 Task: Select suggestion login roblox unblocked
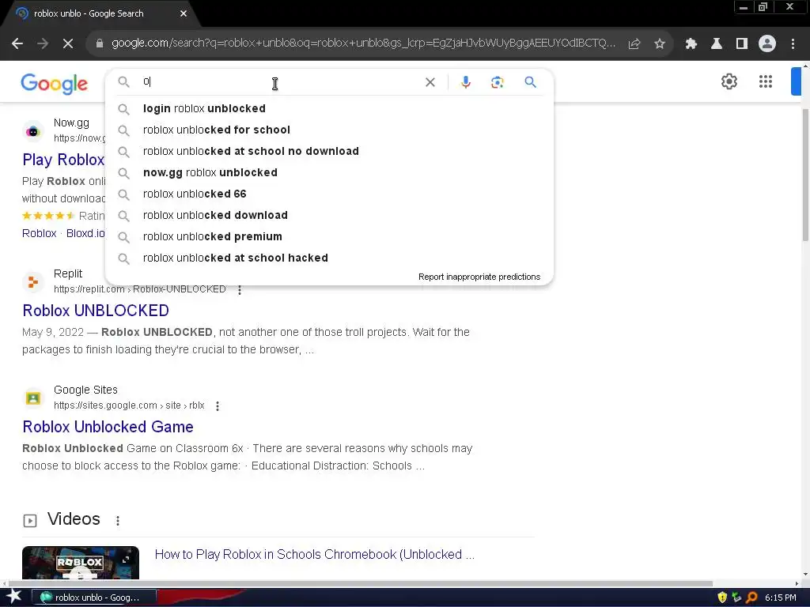tap(329, 108)
